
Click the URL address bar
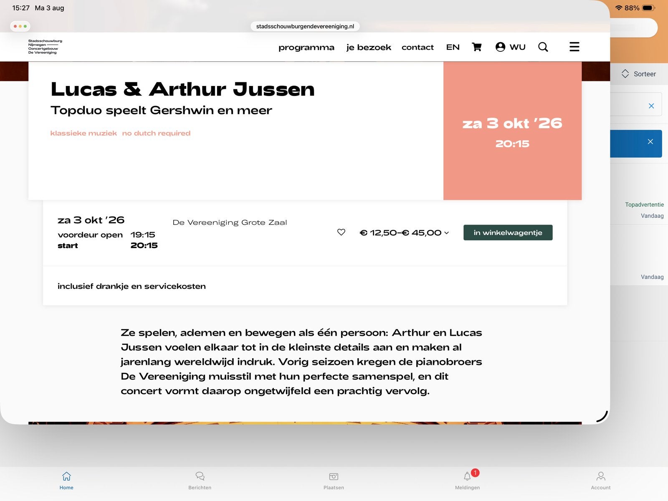(x=305, y=26)
